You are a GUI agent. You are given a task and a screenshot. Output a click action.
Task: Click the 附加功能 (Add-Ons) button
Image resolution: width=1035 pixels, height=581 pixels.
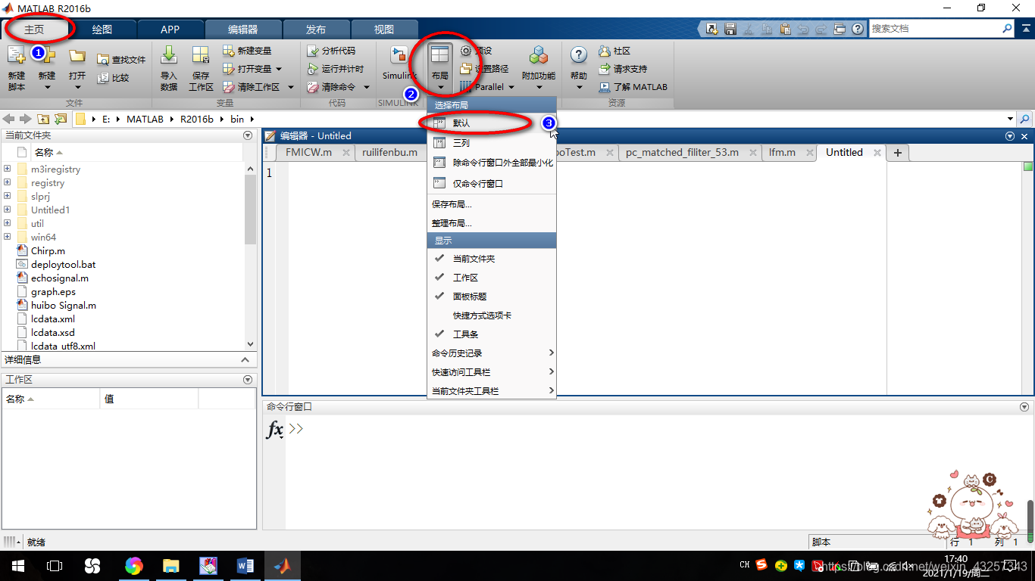539,67
